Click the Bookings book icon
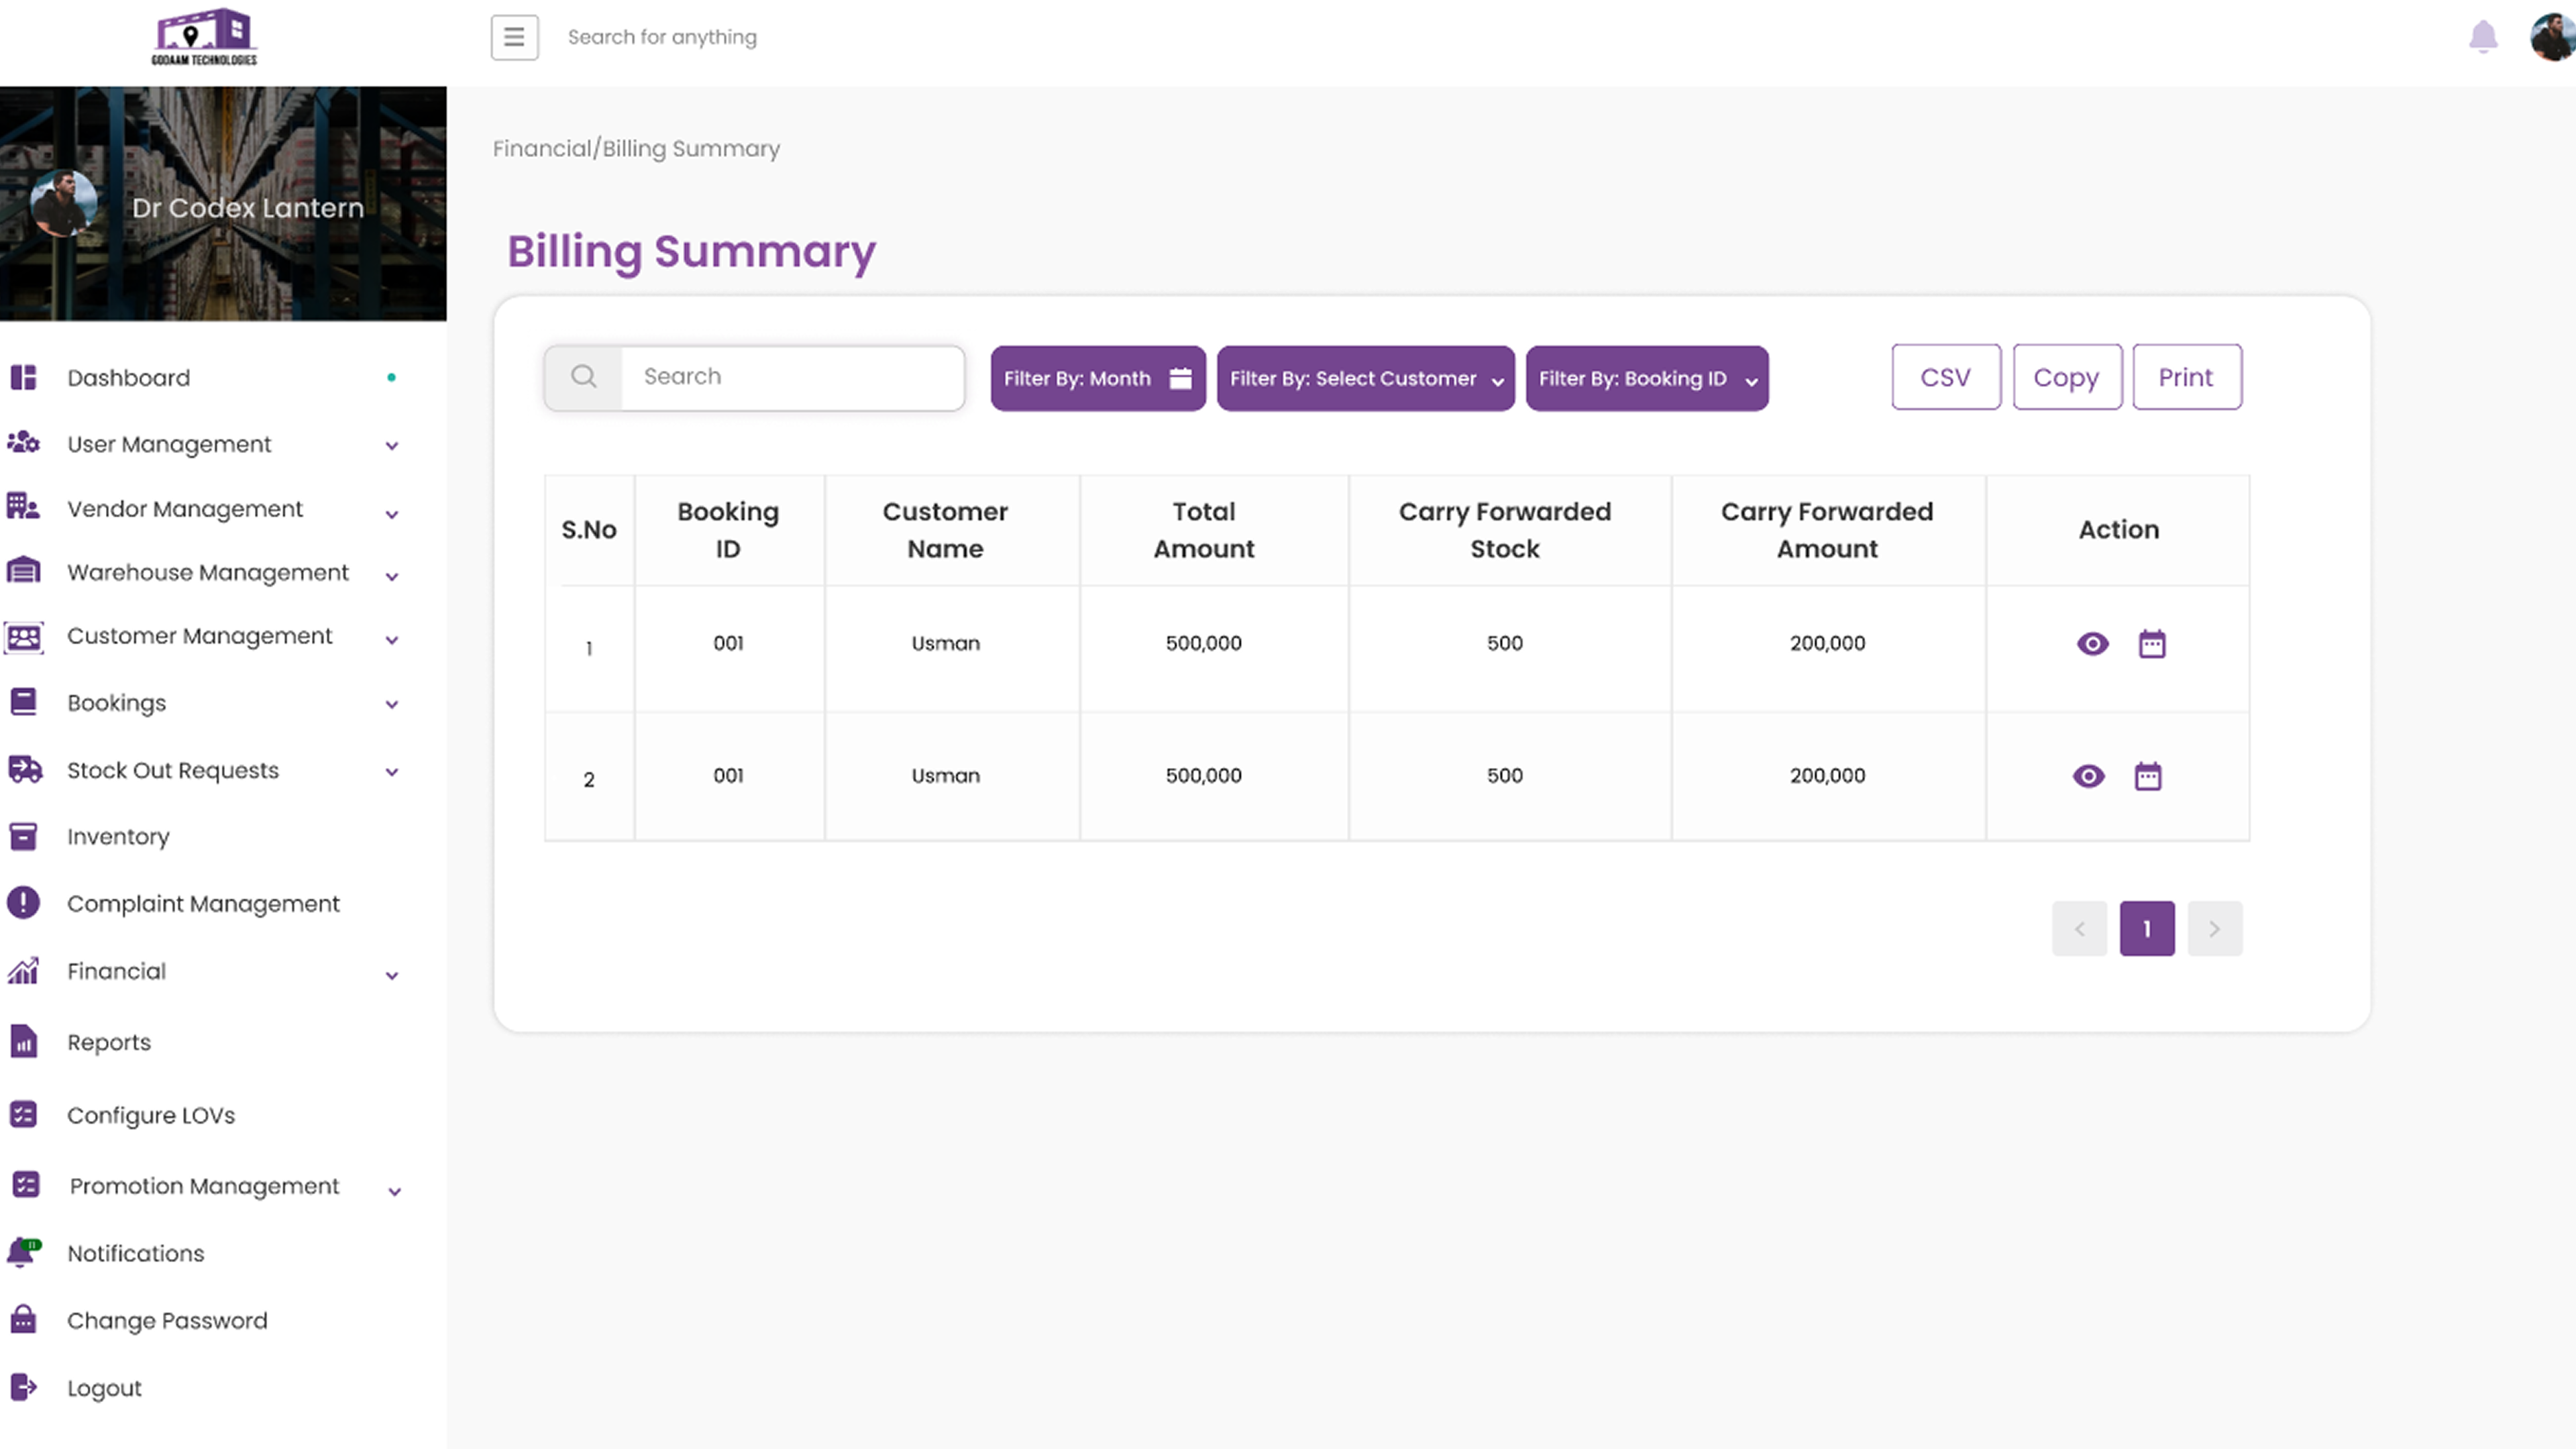 23,702
